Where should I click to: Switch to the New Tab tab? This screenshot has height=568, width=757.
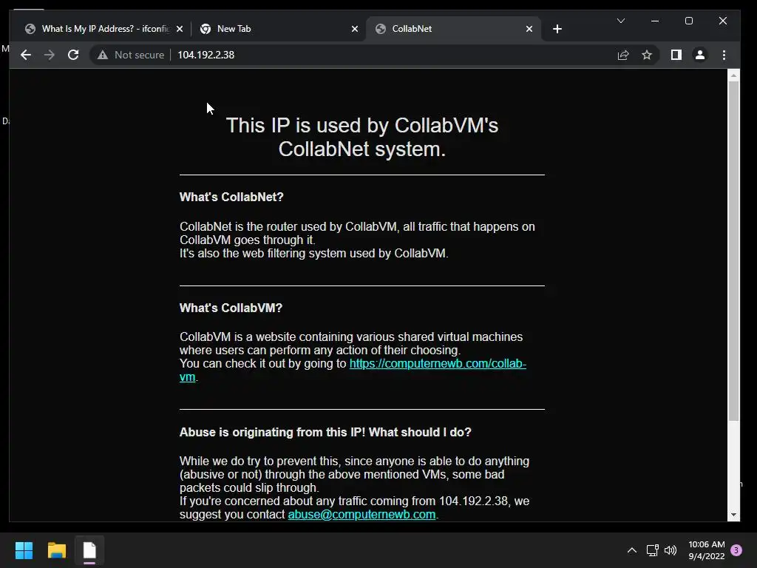[279, 29]
